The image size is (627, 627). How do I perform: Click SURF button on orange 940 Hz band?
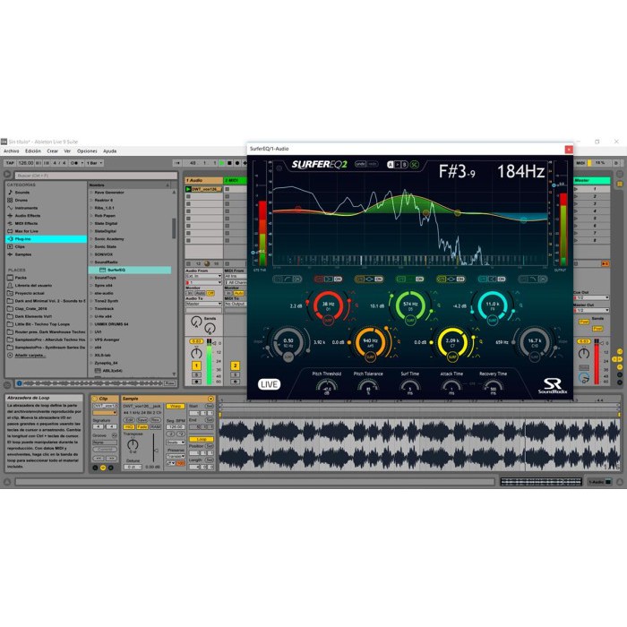click(x=370, y=356)
